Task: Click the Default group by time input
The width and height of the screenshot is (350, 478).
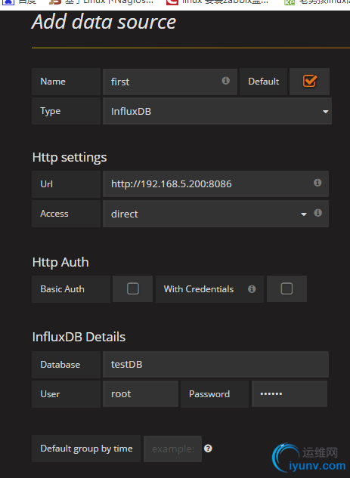Action: [x=172, y=449]
